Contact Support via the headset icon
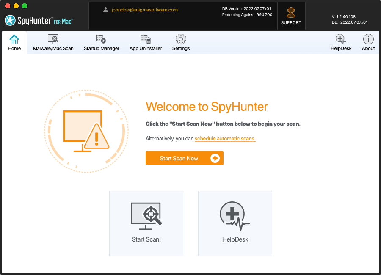The image size is (381, 275). [x=291, y=16]
